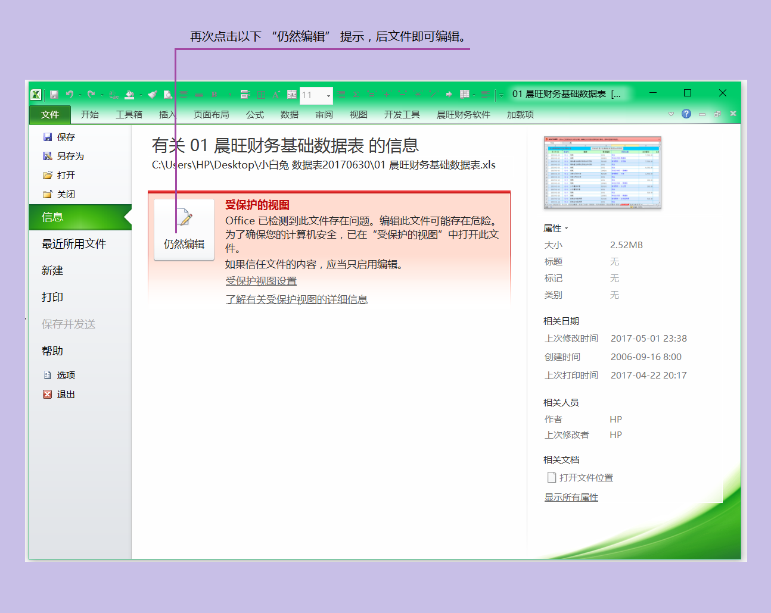Click the table borders grid icon

tap(260, 93)
